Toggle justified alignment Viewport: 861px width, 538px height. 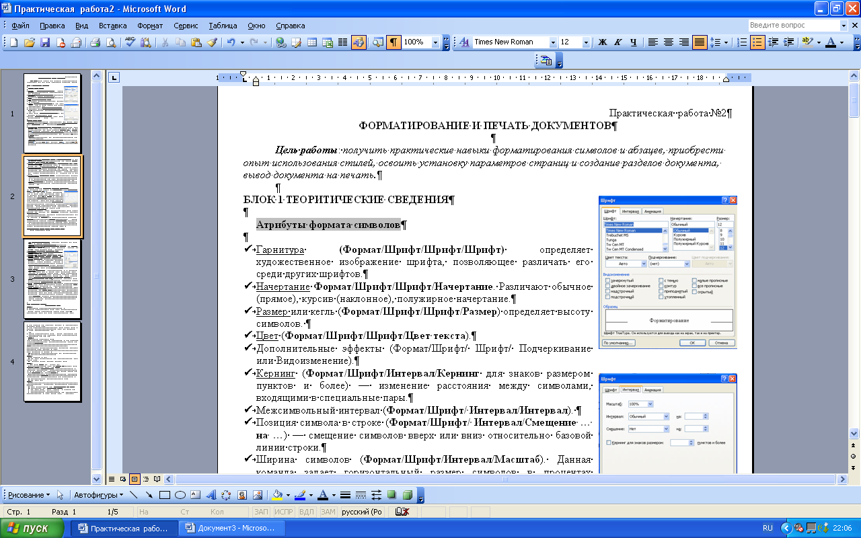click(x=700, y=42)
